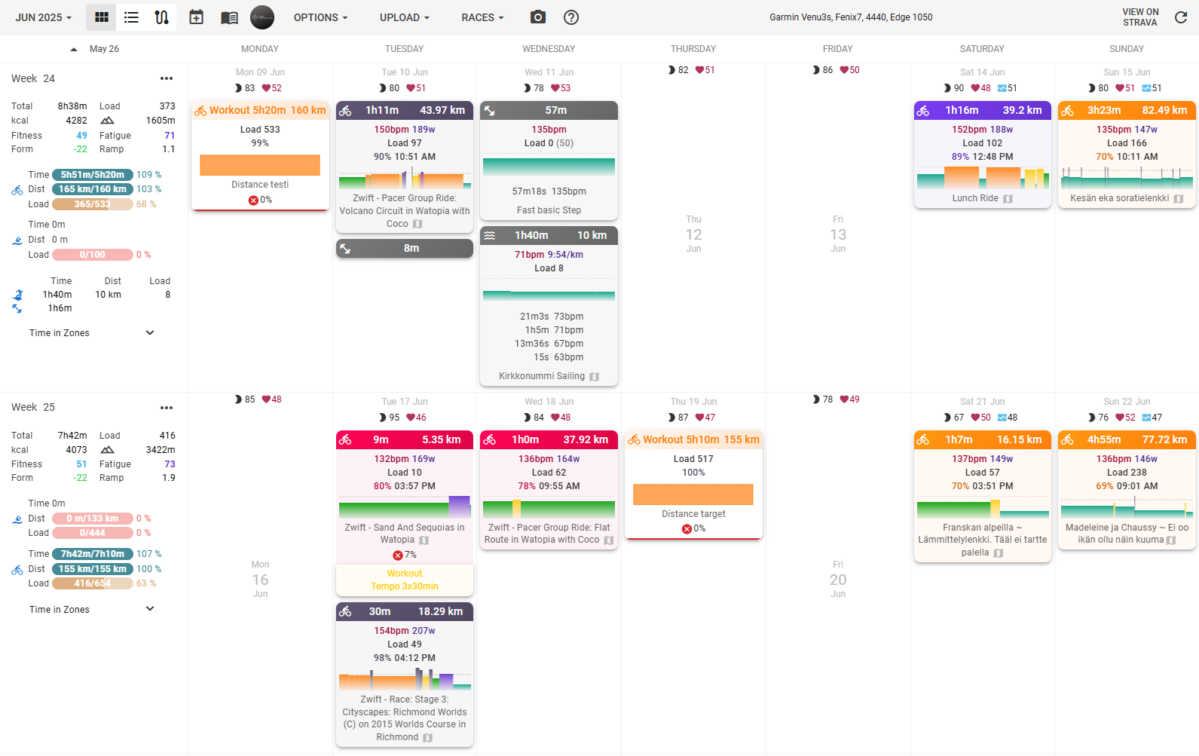Click the add calendar event icon

[x=196, y=17]
